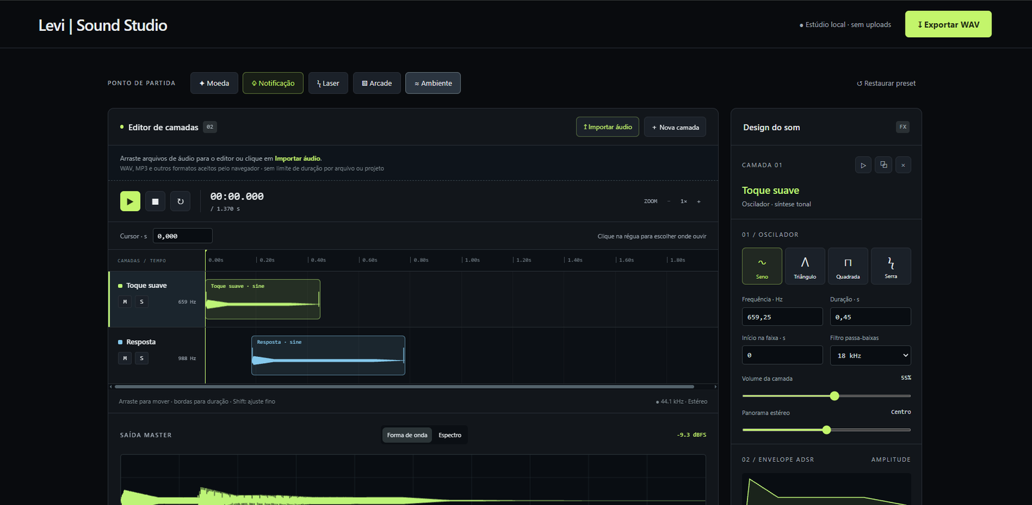Click the 44.1 kHz · Estéreo status
This screenshot has height=505, width=1032.
[682, 401]
